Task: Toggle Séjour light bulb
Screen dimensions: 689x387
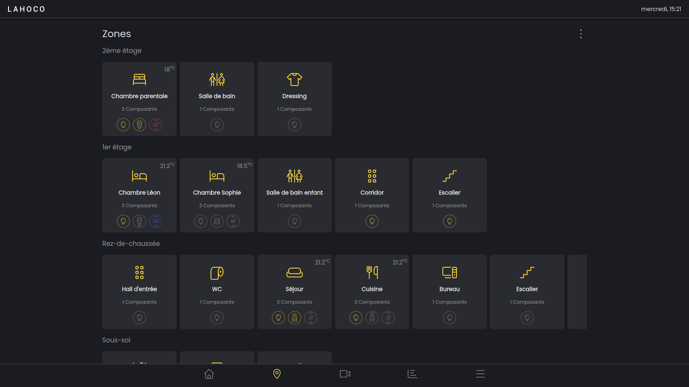Action: point(278,318)
